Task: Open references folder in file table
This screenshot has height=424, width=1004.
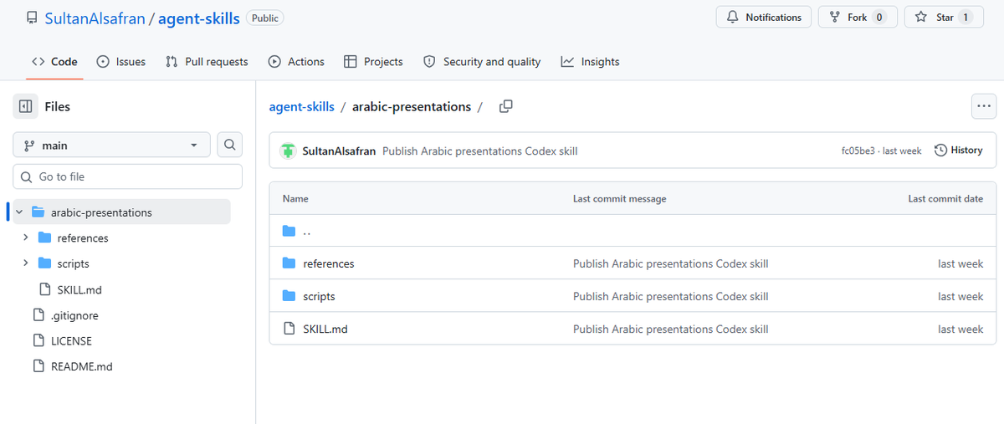Action: coord(329,263)
